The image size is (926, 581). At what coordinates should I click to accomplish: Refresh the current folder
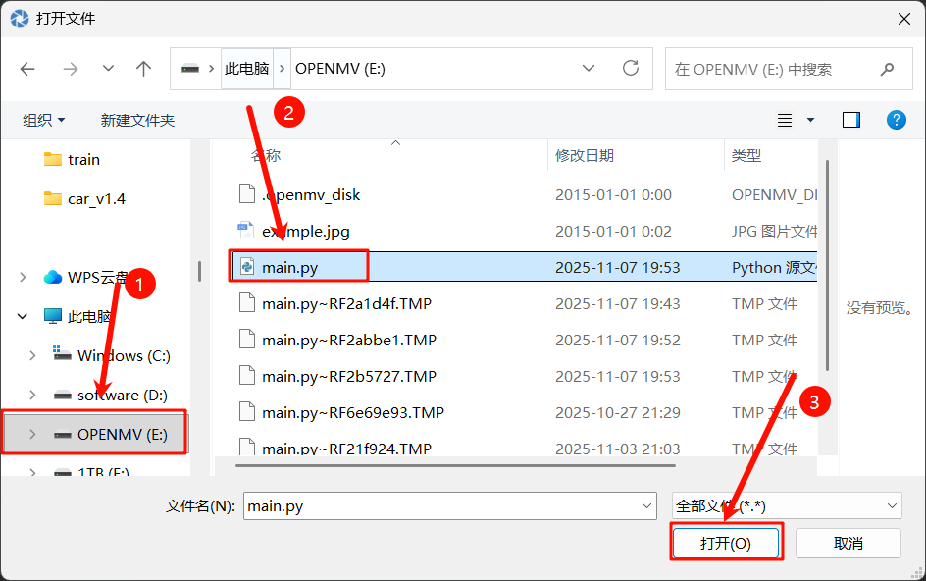click(631, 69)
